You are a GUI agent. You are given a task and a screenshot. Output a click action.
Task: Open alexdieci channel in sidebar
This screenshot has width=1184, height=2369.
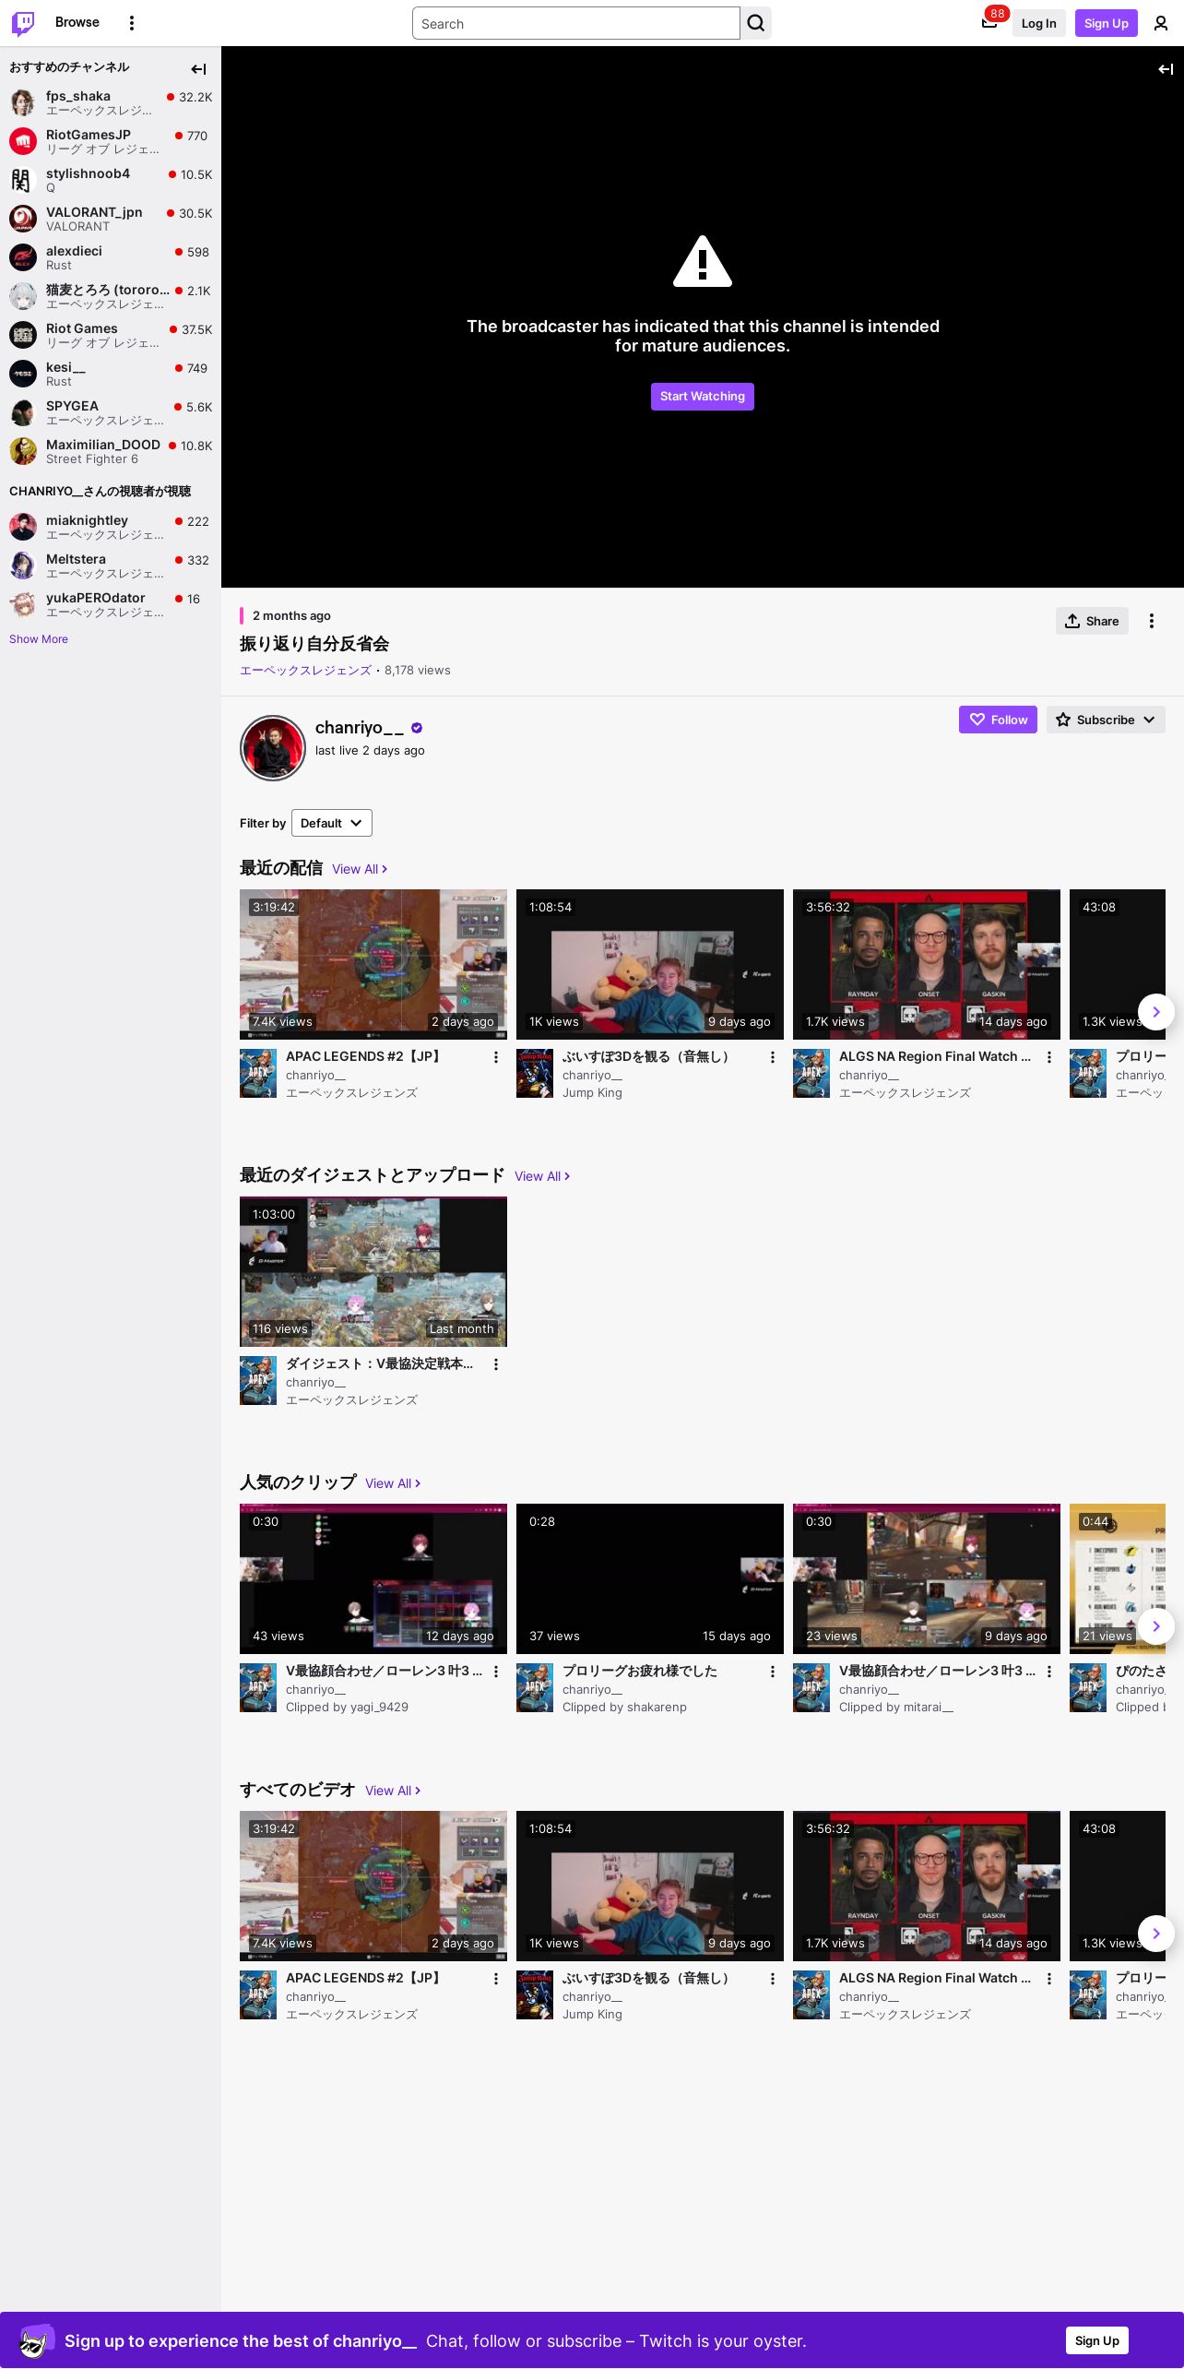coord(111,257)
